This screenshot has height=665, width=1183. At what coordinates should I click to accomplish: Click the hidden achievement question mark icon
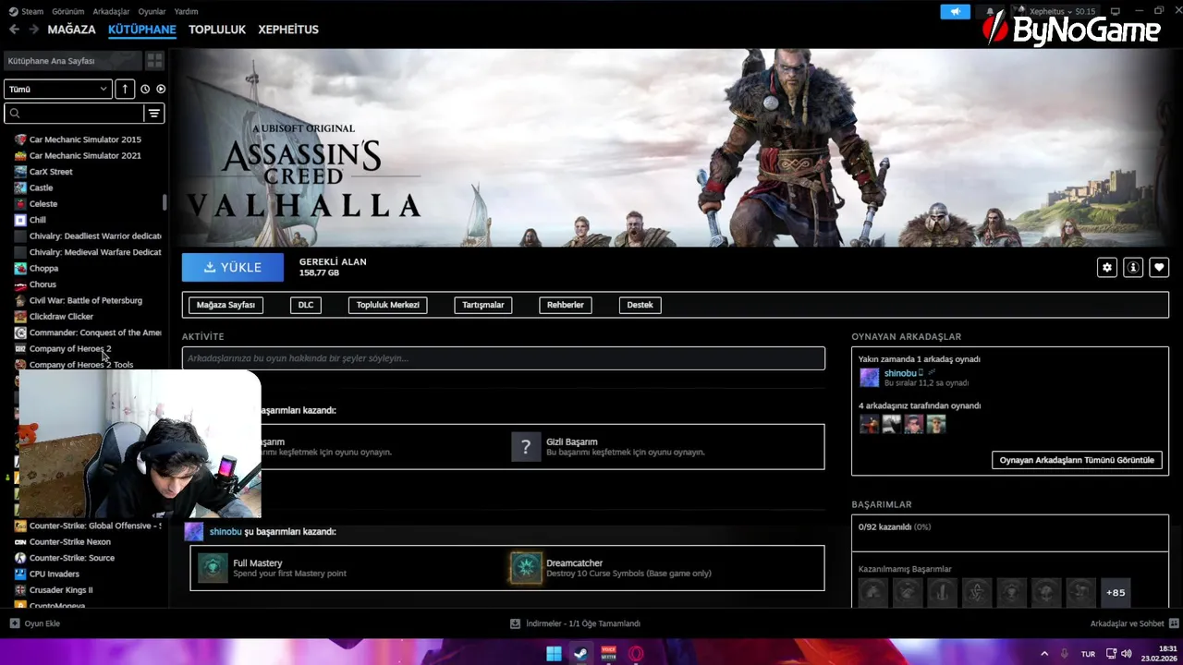point(526,447)
